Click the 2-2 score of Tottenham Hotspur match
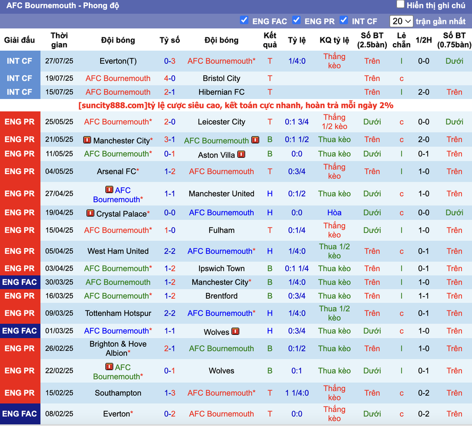This screenshot has width=472, height=426. [170, 313]
